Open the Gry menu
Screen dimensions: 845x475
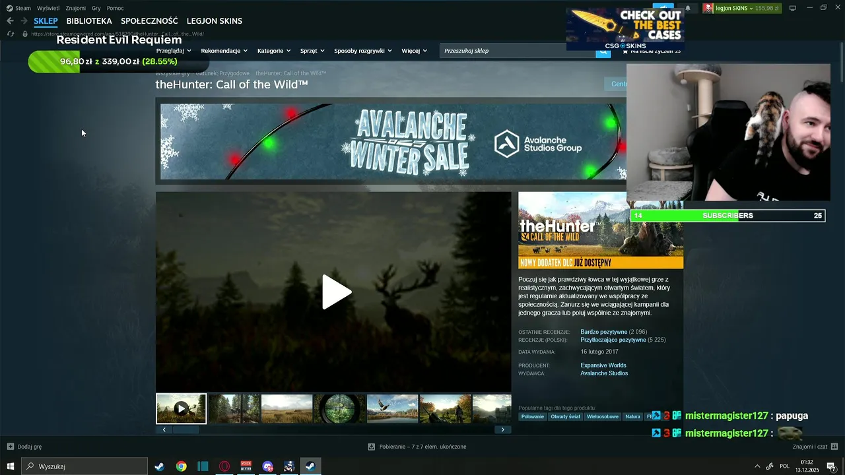[96, 8]
